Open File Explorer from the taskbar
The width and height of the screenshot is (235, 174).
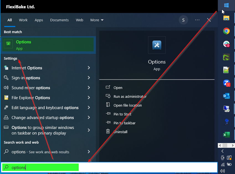pos(226,18)
